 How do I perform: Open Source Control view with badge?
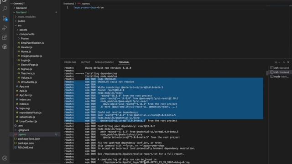pyautogui.click(x=5, y=18)
